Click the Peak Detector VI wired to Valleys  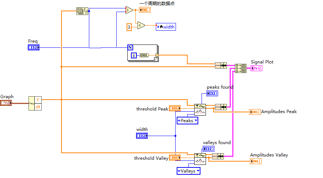point(200,159)
